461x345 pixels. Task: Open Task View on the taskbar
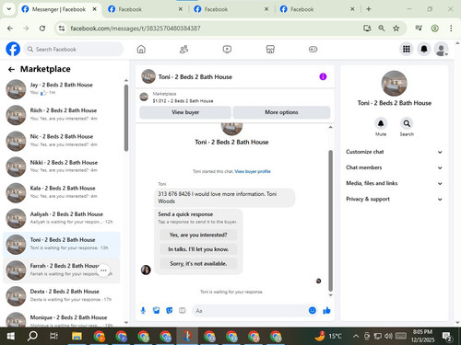[x=53, y=336]
